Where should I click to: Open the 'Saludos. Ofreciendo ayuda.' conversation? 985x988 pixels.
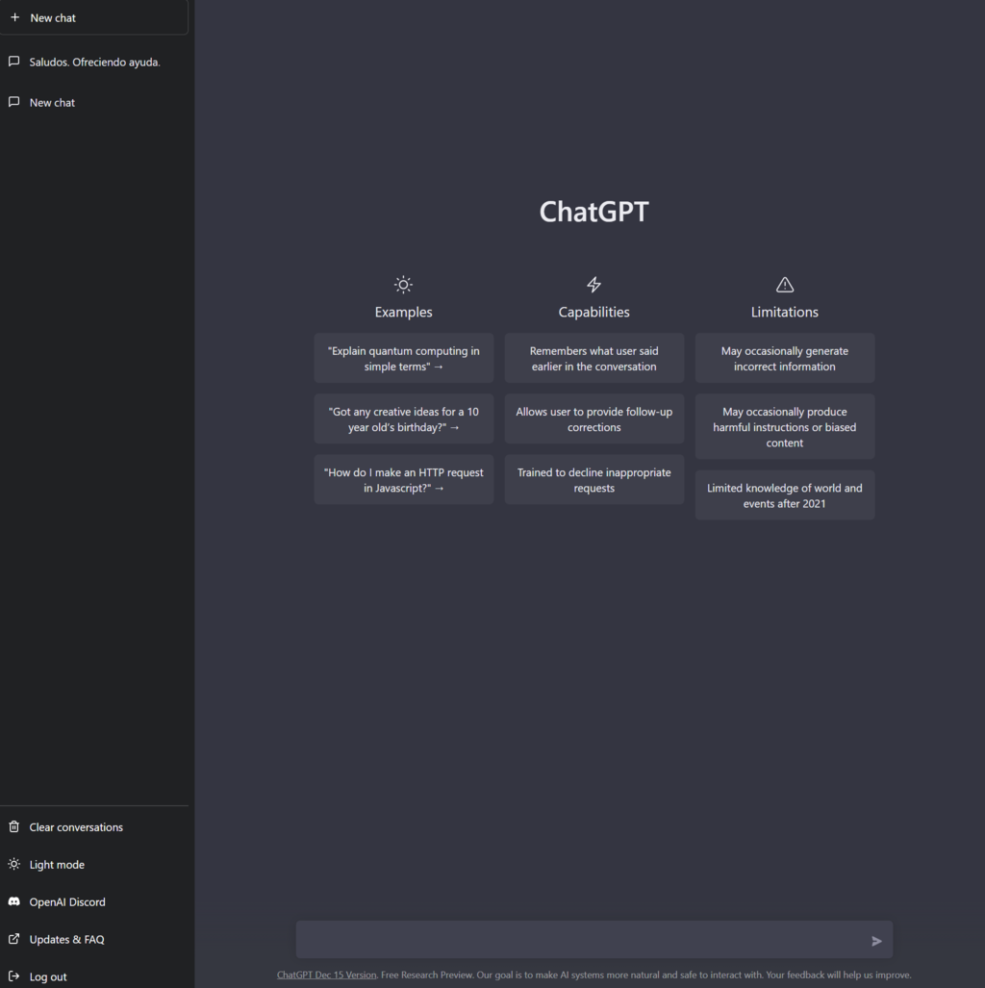pyautogui.click(x=94, y=62)
